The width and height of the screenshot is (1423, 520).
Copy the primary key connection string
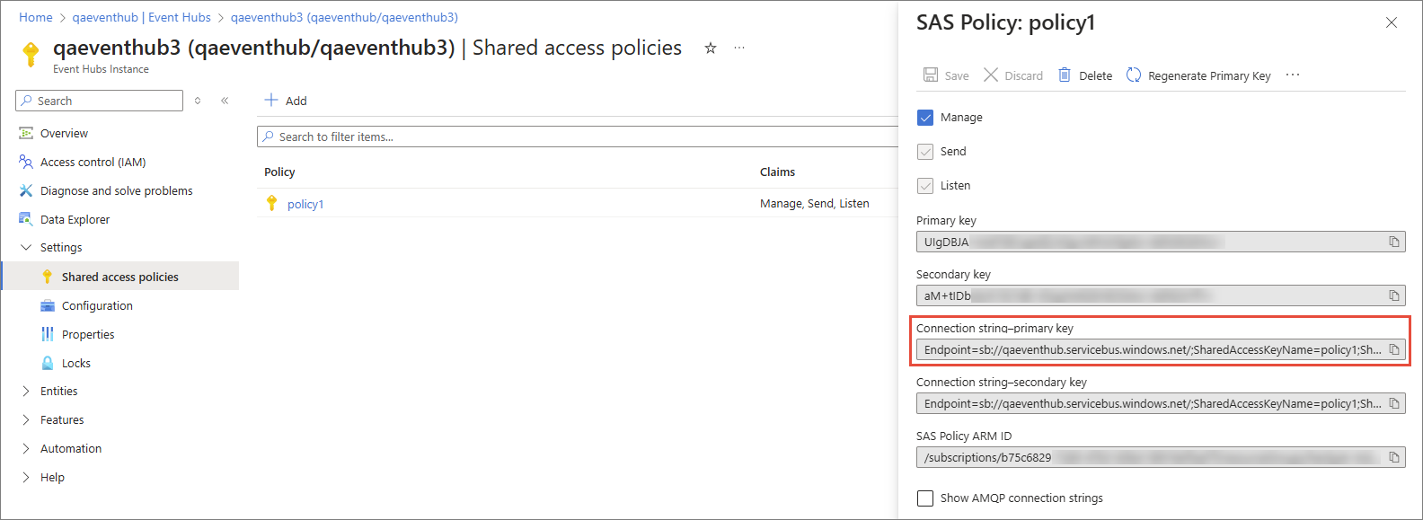(x=1394, y=350)
